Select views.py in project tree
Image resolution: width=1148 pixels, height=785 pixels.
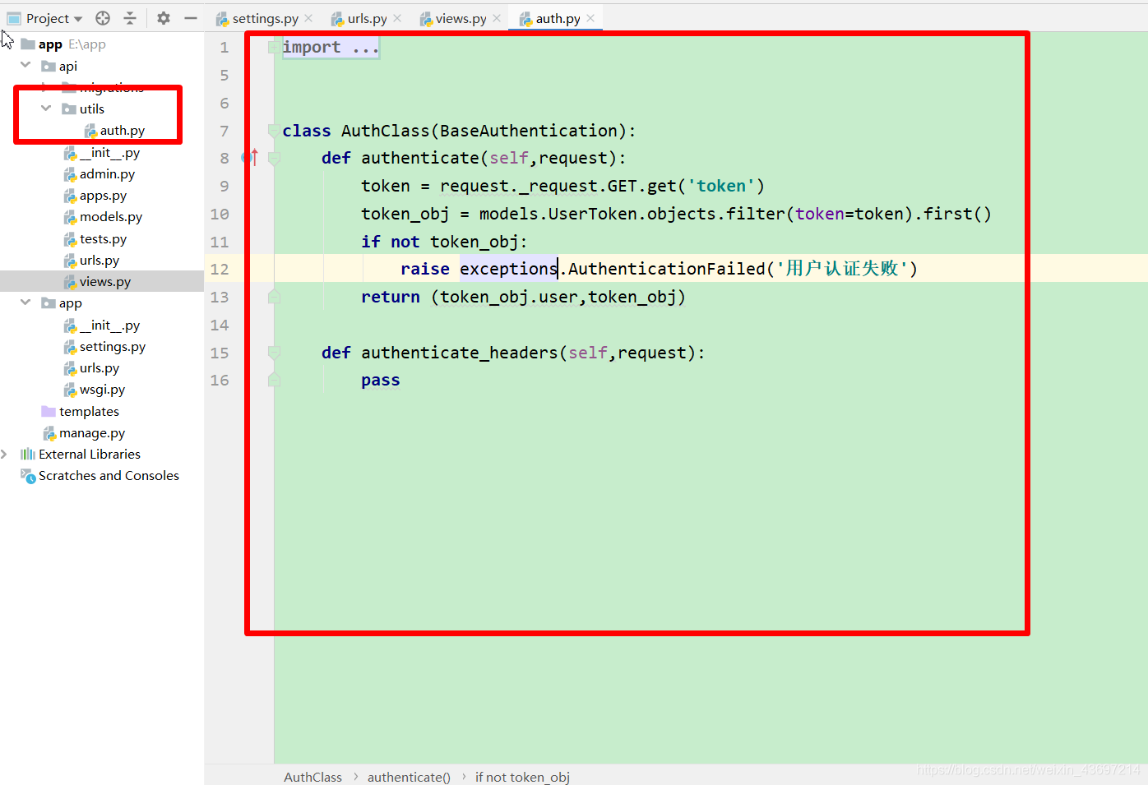[x=105, y=282]
